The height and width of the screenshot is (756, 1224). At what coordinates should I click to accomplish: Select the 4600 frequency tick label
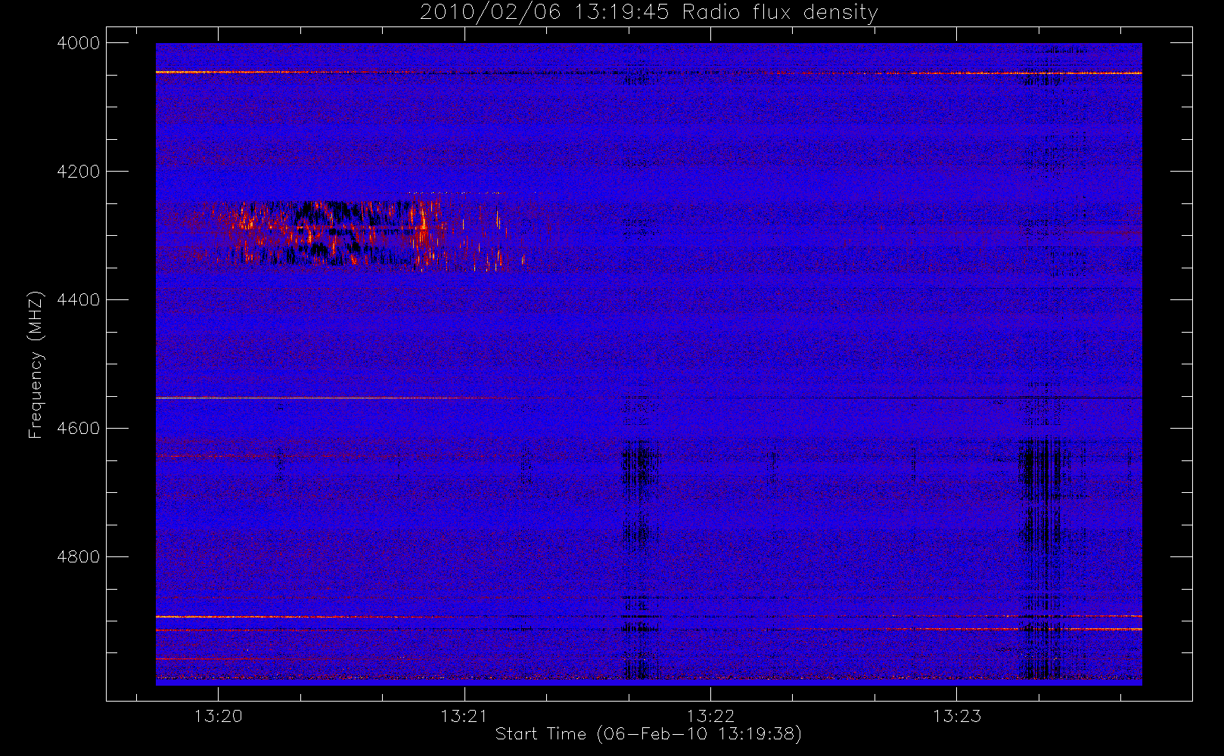(79, 429)
